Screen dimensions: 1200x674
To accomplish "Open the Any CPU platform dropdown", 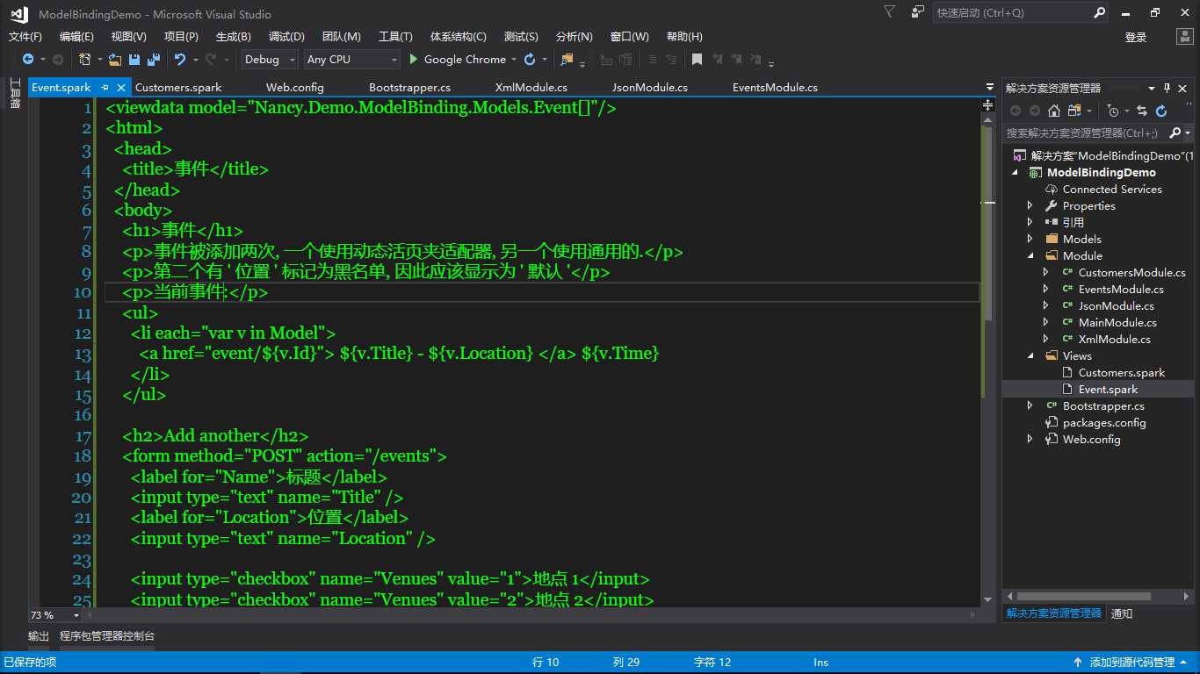I will (351, 60).
